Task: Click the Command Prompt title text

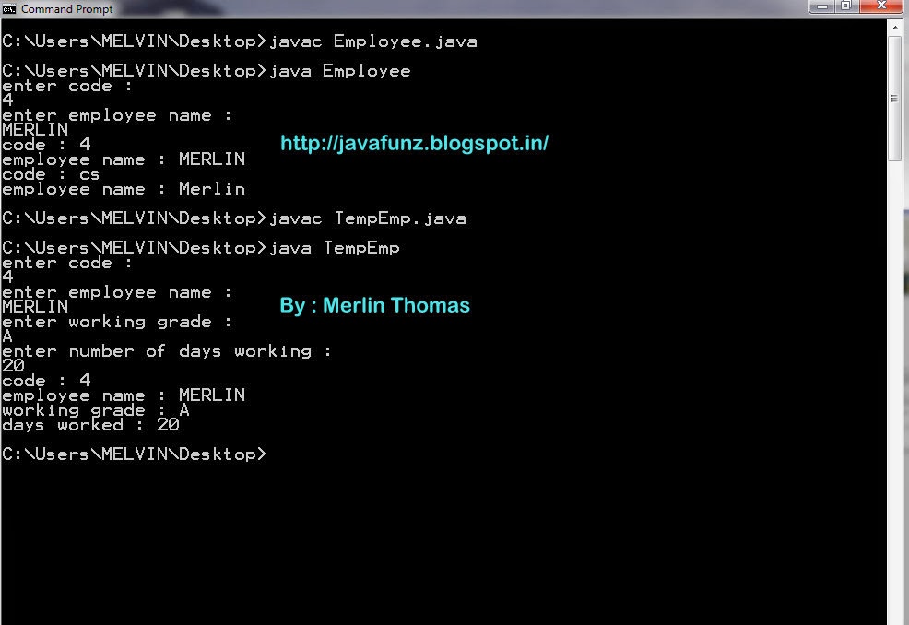Action: pos(67,8)
